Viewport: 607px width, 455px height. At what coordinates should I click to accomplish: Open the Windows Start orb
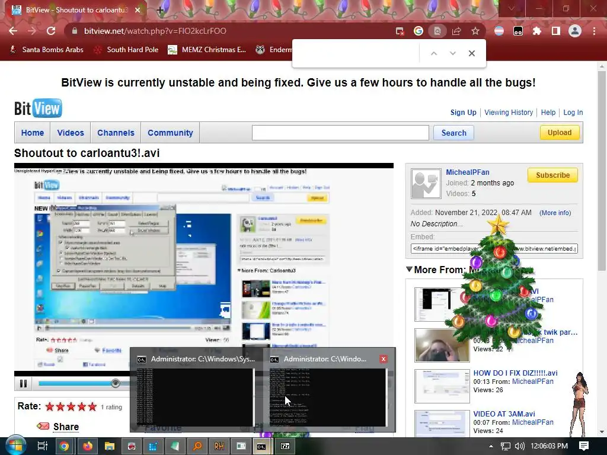coord(15,446)
